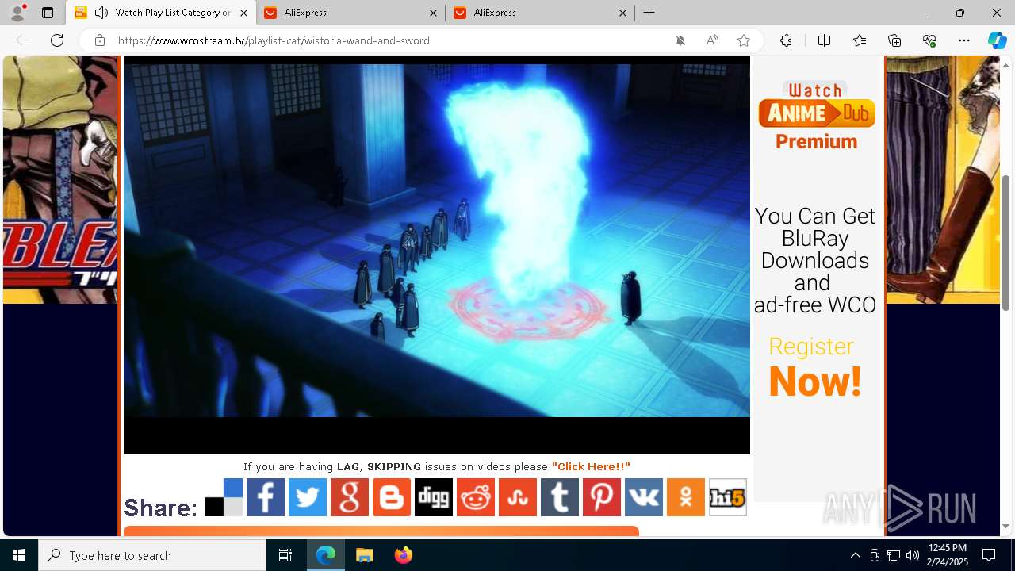Viewport: 1015px width, 571px height.
Task: Click the anime video player
Action: coord(437,254)
